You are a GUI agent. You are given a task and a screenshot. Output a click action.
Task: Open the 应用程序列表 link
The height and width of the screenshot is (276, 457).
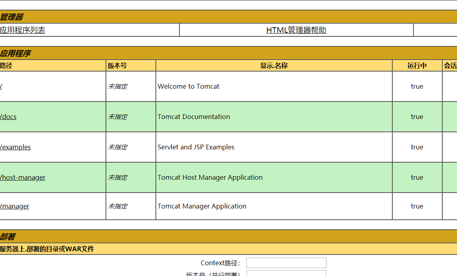[x=22, y=30]
